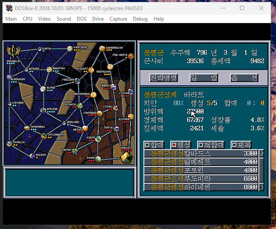Select the Aldebalan planet icon
The image size is (276, 229).
pos(9,77)
